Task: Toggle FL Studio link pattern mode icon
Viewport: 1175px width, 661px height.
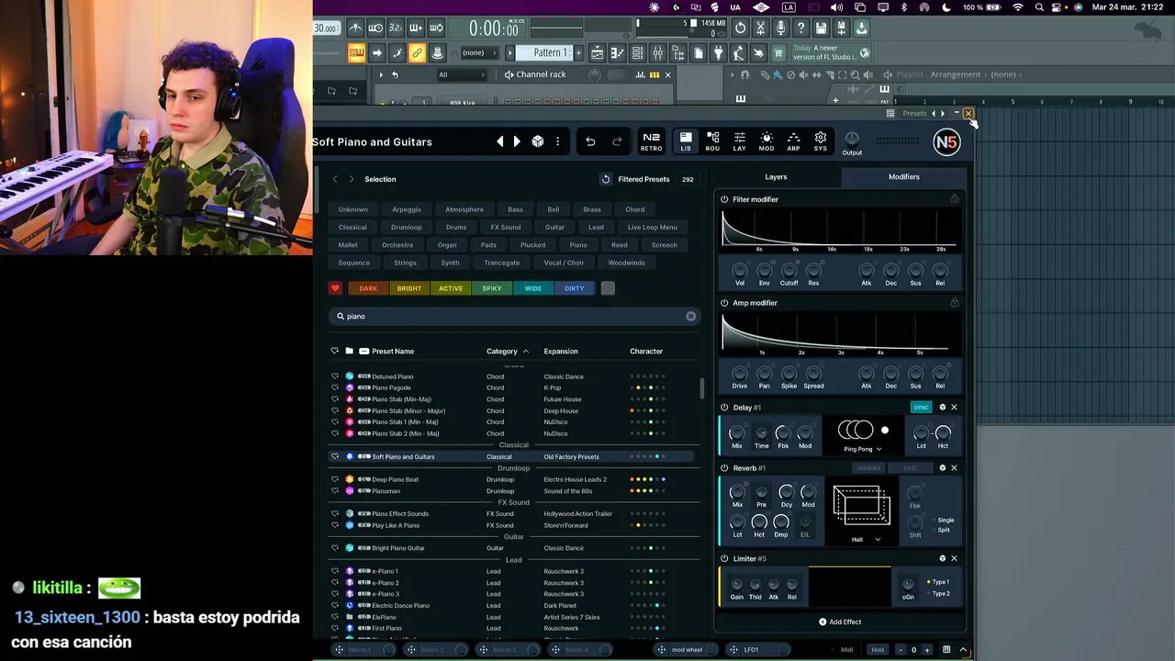Action: (x=417, y=52)
